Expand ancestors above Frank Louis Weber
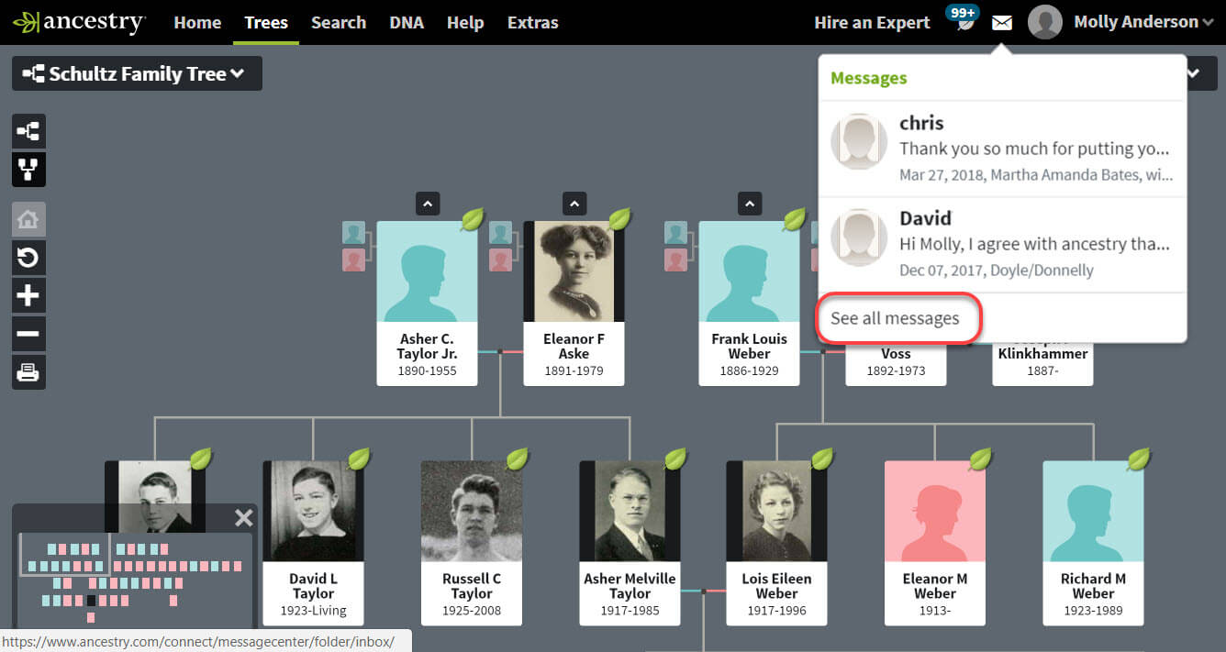The image size is (1226, 652). tap(750, 203)
